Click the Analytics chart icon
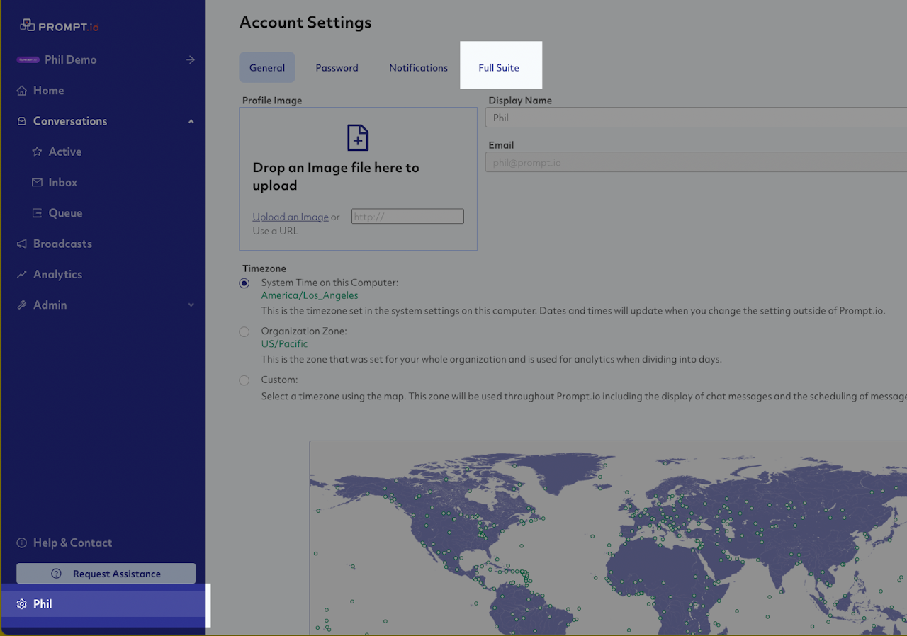The height and width of the screenshot is (636, 907). tap(22, 275)
